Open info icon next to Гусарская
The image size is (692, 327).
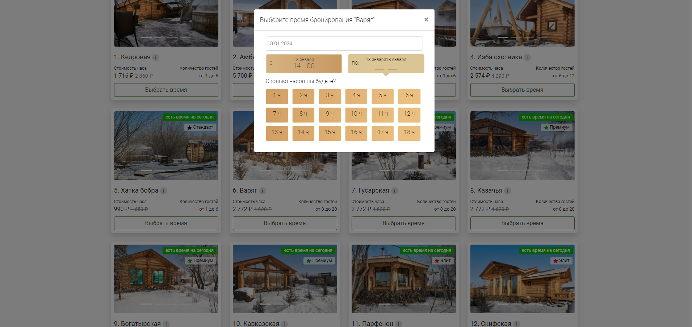pos(395,191)
